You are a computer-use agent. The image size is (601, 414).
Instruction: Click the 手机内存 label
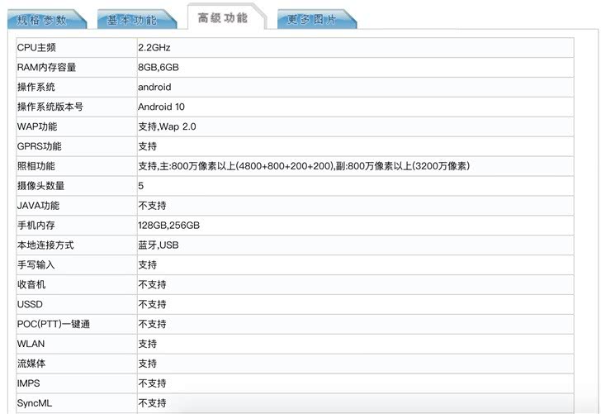36,226
